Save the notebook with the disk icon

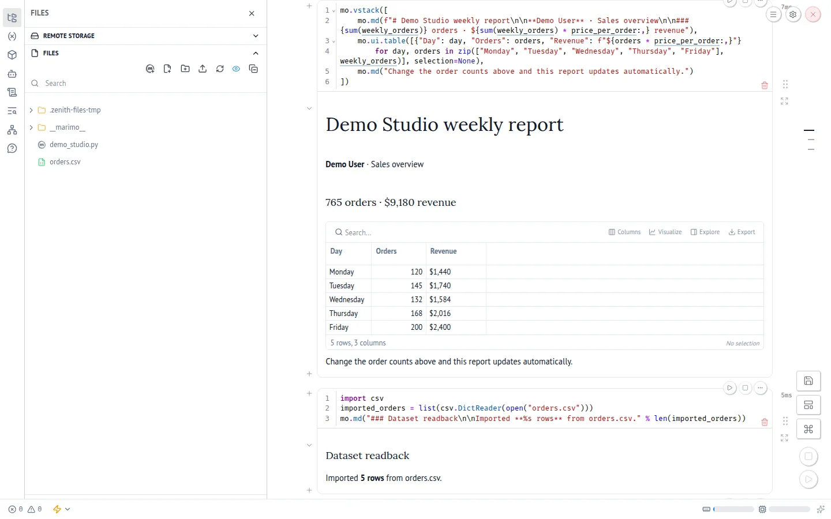click(808, 381)
